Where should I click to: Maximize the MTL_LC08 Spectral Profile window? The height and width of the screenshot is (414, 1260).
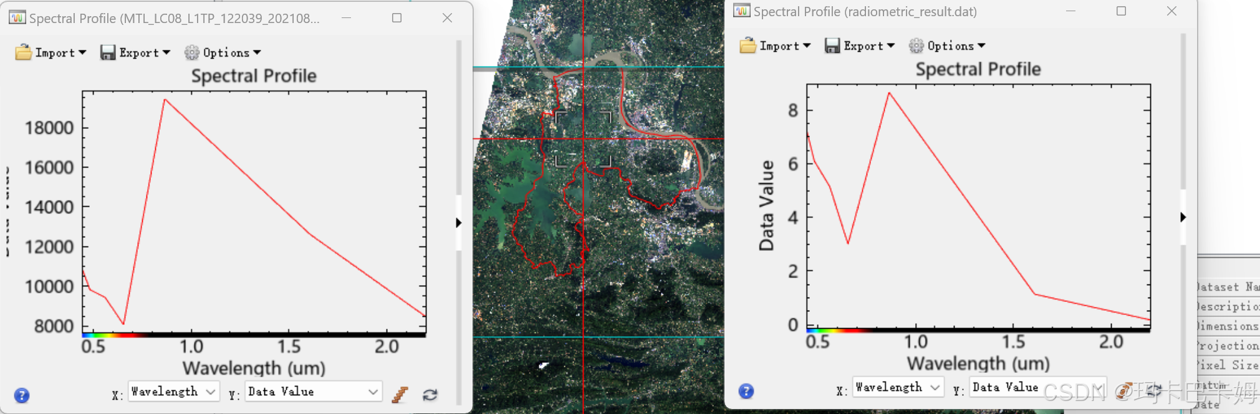(x=397, y=17)
